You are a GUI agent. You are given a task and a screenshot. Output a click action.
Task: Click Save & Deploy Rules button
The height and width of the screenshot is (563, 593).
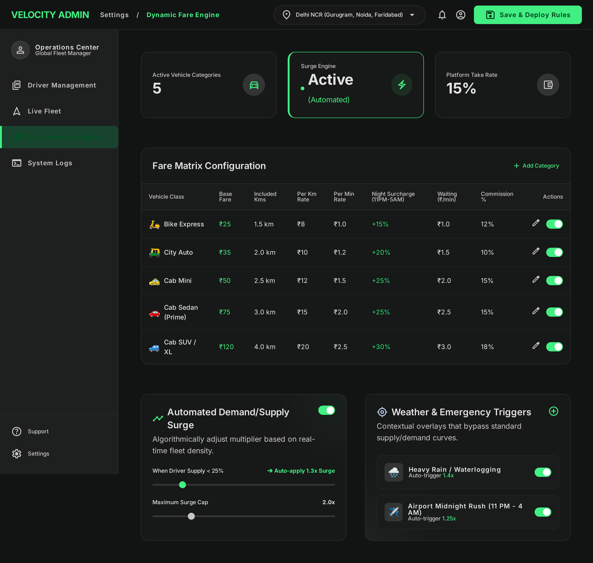[x=528, y=15]
